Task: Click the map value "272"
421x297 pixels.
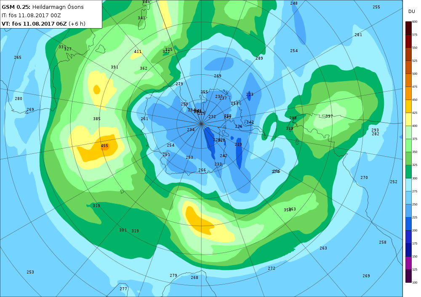Action: pyautogui.click(x=272, y=268)
